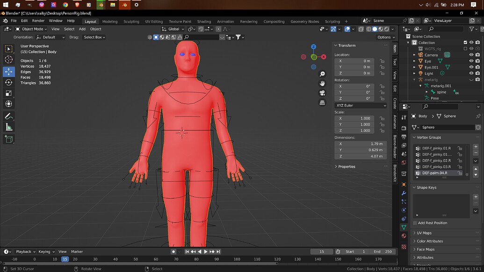Switch to the Shading workspace tab
This screenshot has width=484, height=272.
pos(204,21)
